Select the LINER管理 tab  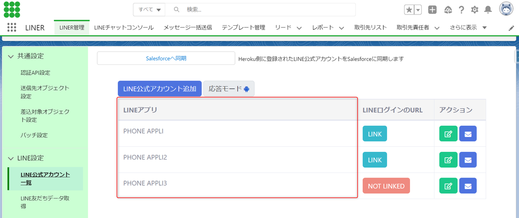72,28
